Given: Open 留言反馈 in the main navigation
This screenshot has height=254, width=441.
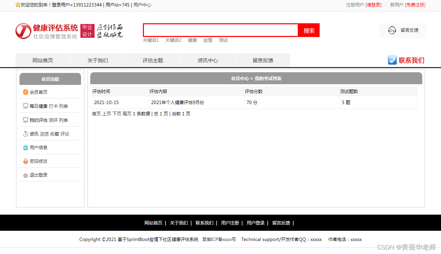Looking at the screenshot, I should [263, 60].
